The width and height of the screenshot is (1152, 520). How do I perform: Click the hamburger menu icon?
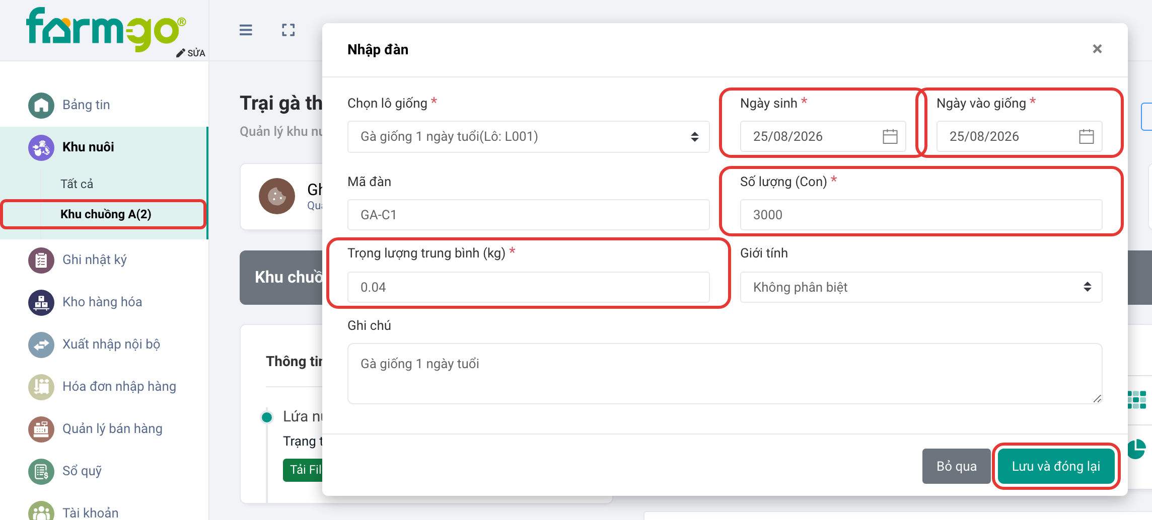click(246, 30)
